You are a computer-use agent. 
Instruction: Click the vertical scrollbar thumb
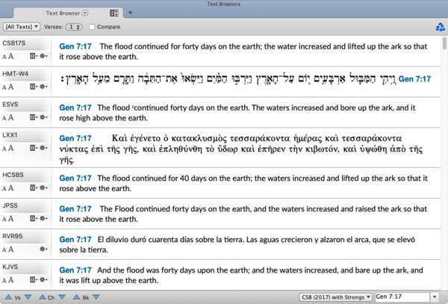click(444, 43)
